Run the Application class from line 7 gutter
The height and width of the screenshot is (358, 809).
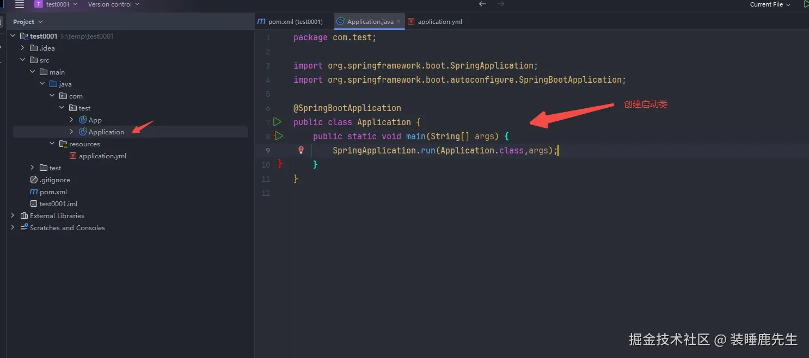coord(278,122)
